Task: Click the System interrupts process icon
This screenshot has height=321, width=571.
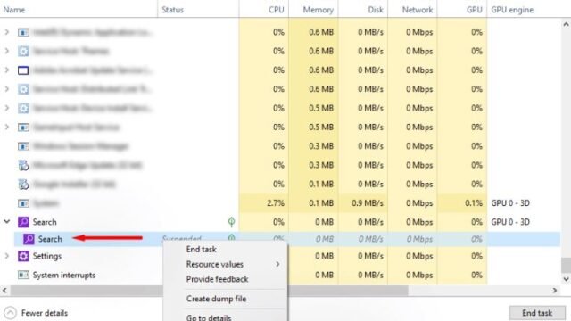Action: (x=23, y=275)
